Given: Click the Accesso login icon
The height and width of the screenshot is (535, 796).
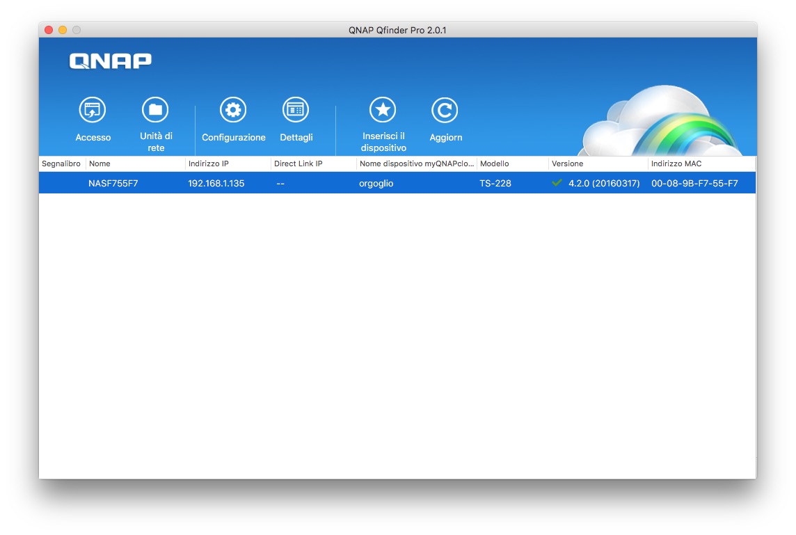Looking at the screenshot, I should coord(93,110).
